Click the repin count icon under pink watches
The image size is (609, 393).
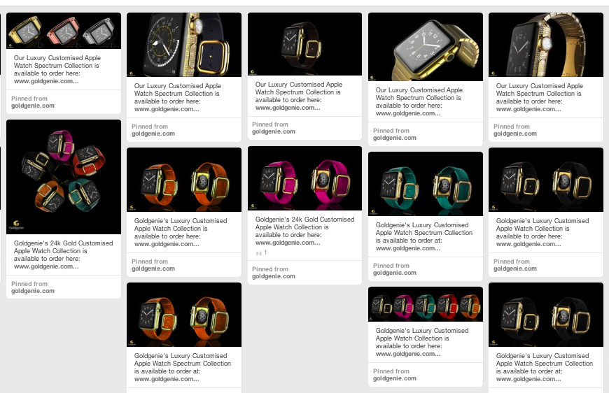[x=259, y=253]
